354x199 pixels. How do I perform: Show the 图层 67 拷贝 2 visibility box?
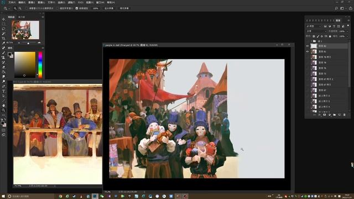click(308, 79)
